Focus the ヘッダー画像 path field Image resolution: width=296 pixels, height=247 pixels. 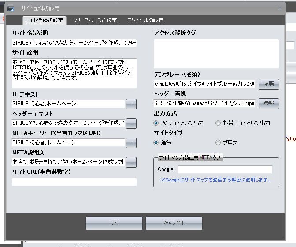pos(204,103)
